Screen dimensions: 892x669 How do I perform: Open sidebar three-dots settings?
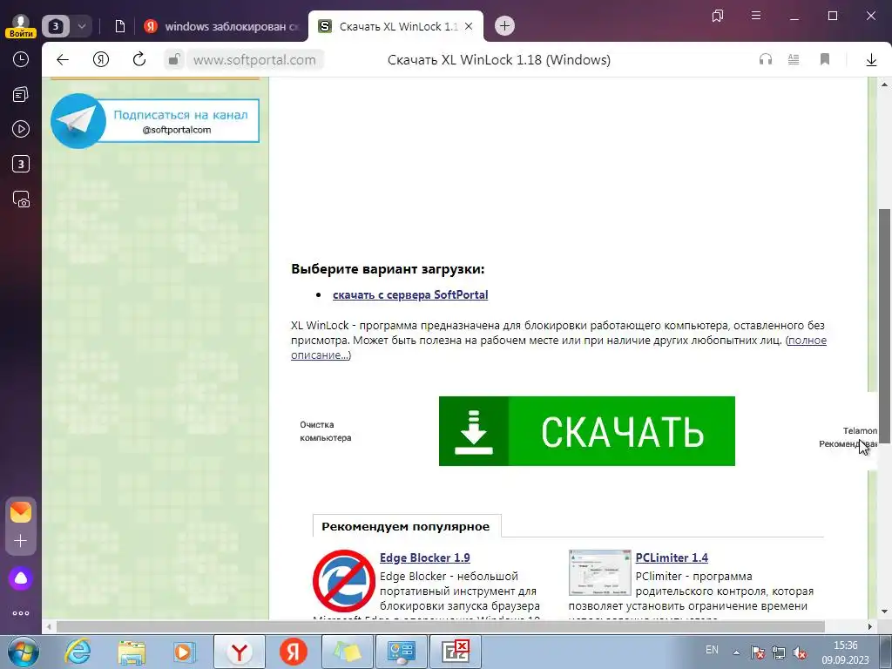tap(21, 613)
